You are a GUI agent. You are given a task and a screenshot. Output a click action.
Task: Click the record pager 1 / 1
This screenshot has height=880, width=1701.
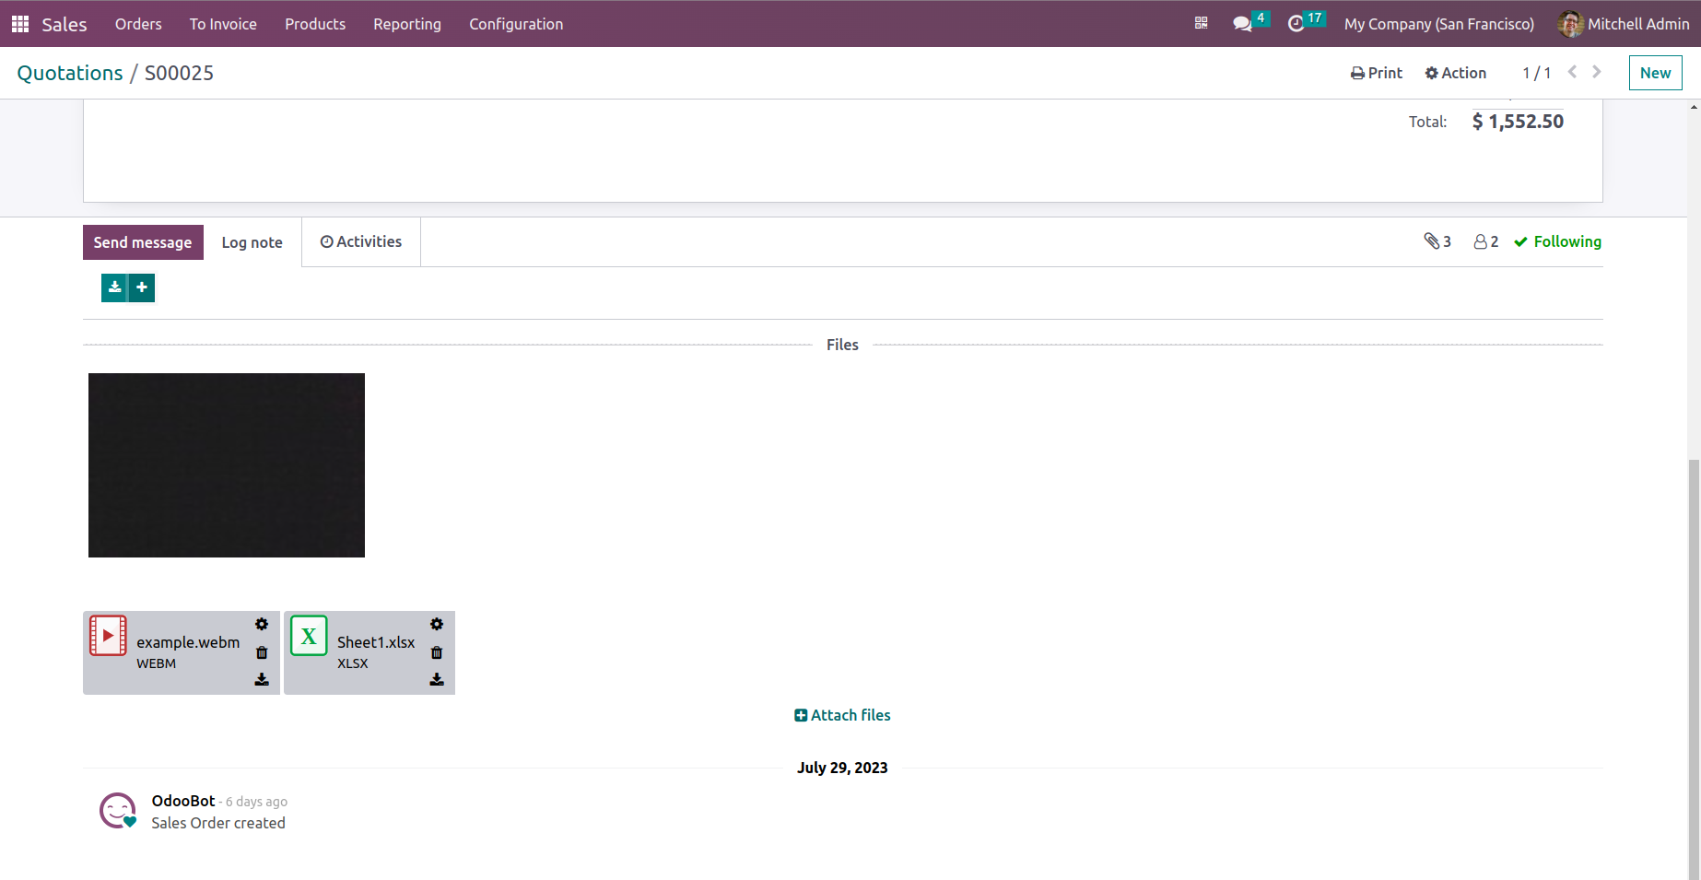1536,73
